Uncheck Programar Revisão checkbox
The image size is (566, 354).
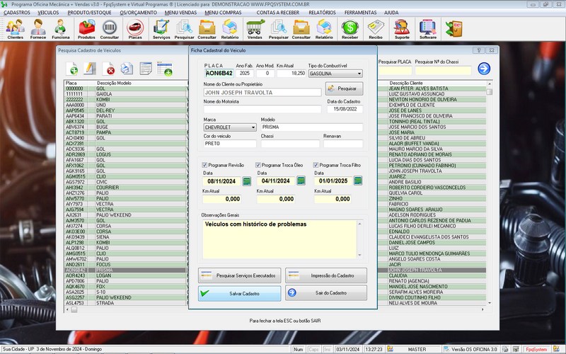coord(204,165)
